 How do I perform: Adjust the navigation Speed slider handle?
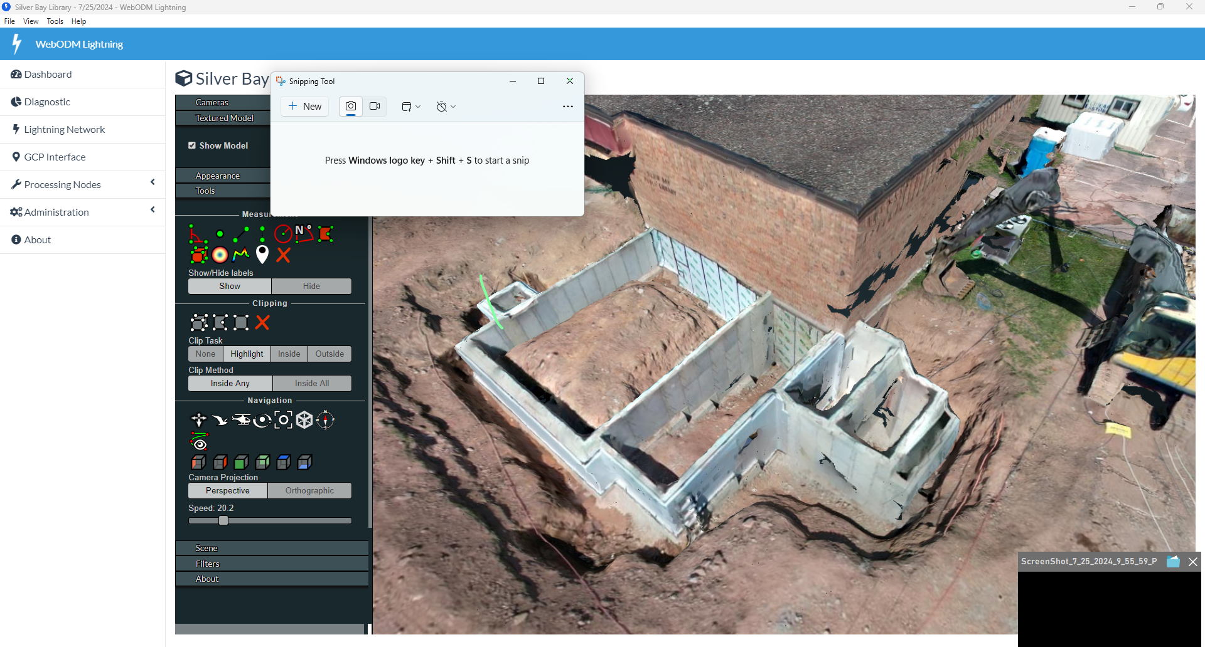point(223,520)
